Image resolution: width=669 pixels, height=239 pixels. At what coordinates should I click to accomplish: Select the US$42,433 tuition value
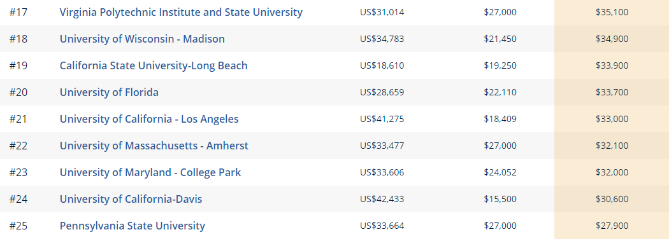coord(382,199)
